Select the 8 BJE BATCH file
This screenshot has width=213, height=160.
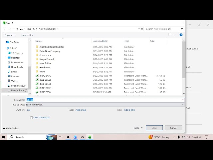[x=46, y=88]
